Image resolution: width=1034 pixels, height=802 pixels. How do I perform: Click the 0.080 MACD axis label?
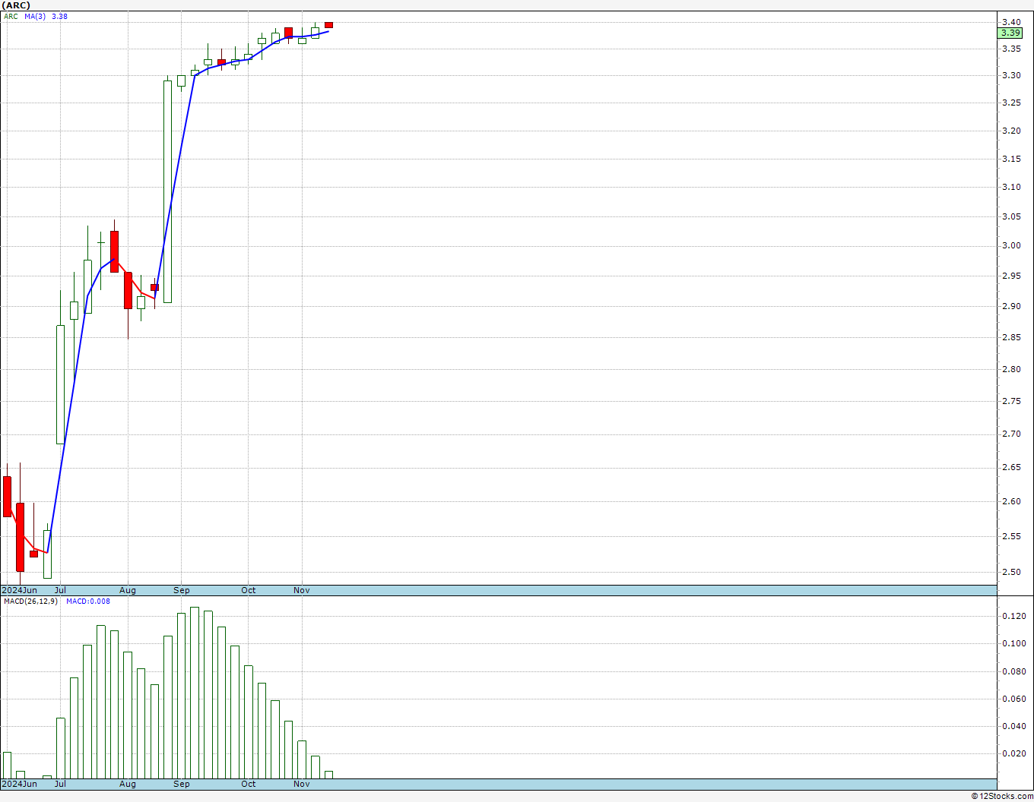(x=1013, y=671)
